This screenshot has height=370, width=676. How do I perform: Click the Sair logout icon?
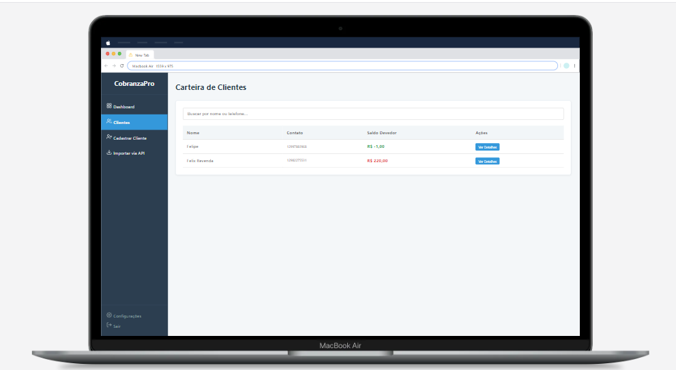pyautogui.click(x=109, y=326)
